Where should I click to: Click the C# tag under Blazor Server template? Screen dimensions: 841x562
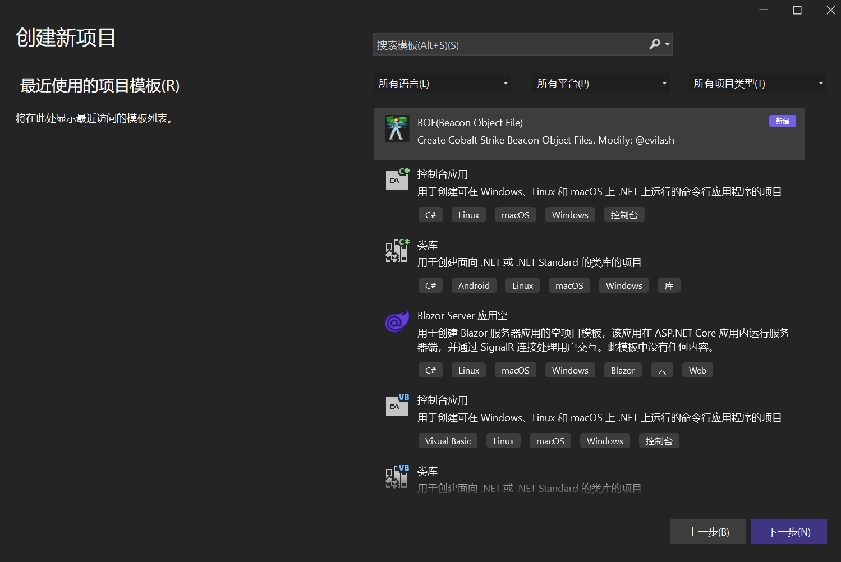430,370
